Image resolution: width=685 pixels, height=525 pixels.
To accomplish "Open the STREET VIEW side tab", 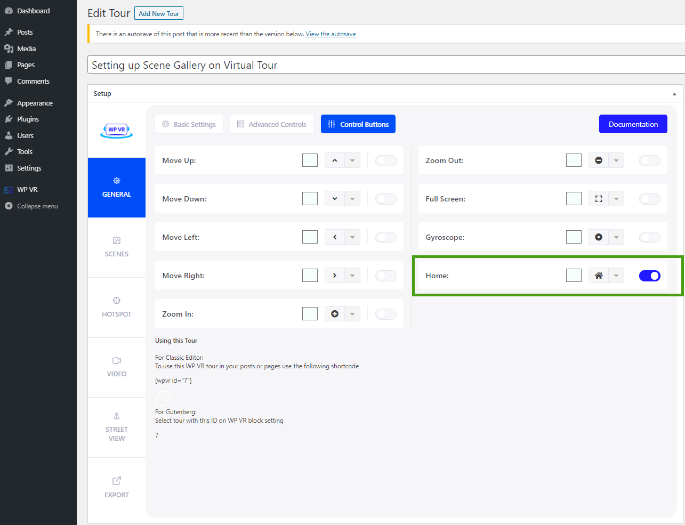I will 117,427.
